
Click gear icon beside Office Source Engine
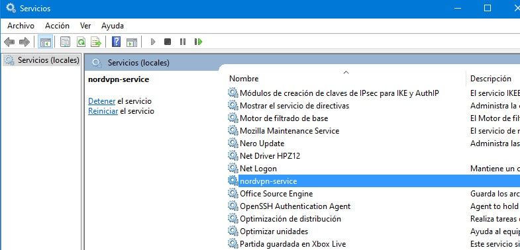pos(233,193)
